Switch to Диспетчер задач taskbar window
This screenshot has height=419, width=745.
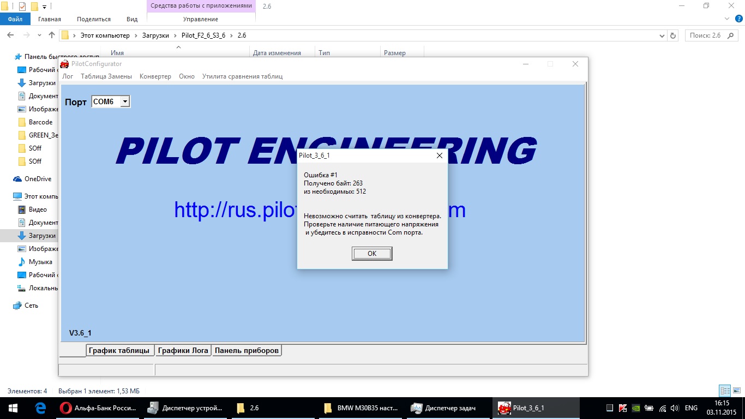pyautogui.click(x=447, y=408)
